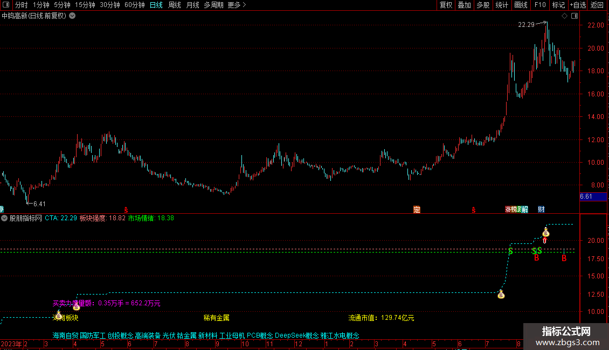The width and height of the screenshot is (609, 350).
Task: Select the 周线 weekly chart tab
Action: click(x=175, y=5)
